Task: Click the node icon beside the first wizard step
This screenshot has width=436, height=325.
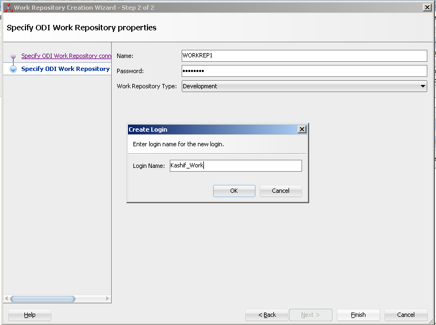Action: [12, 56]
